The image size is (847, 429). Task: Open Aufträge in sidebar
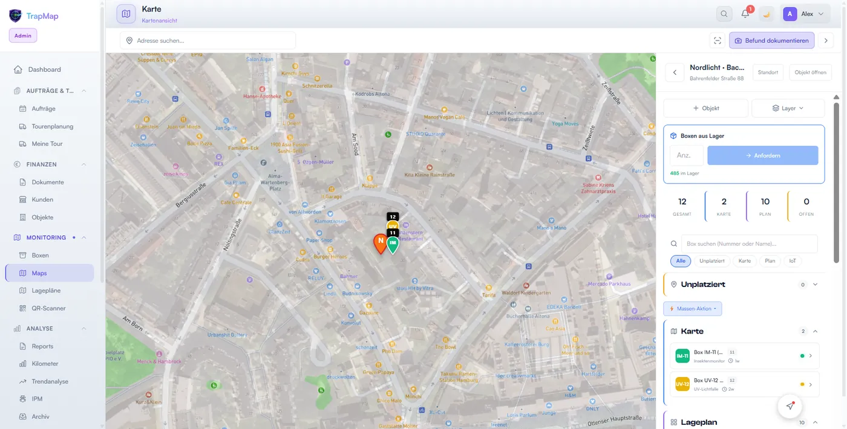point(44,109)
